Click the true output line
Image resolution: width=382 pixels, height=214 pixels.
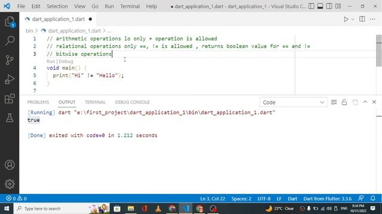tap(33, 120)
